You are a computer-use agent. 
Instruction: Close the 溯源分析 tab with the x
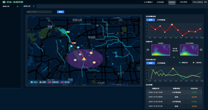pos(33,6)
